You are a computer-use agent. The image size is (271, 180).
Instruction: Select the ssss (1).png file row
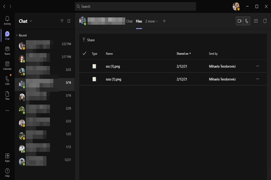pos(173,79)
